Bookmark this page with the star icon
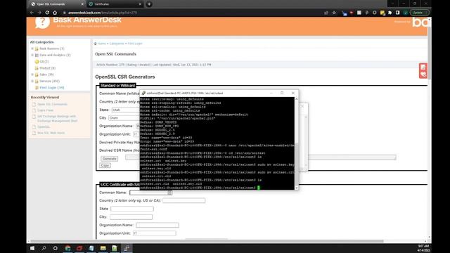The image size is (450, 253). point(334,13)
